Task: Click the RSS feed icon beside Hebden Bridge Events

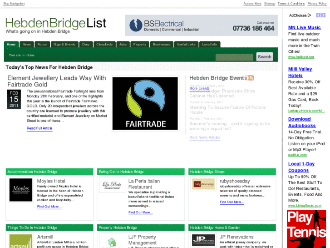Action: (x=251, y=78)
